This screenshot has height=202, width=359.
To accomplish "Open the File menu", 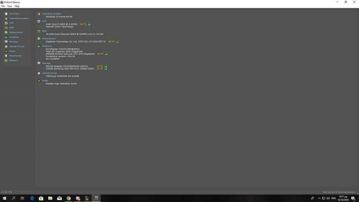I will pyautogui.click(x=3, y=6).
